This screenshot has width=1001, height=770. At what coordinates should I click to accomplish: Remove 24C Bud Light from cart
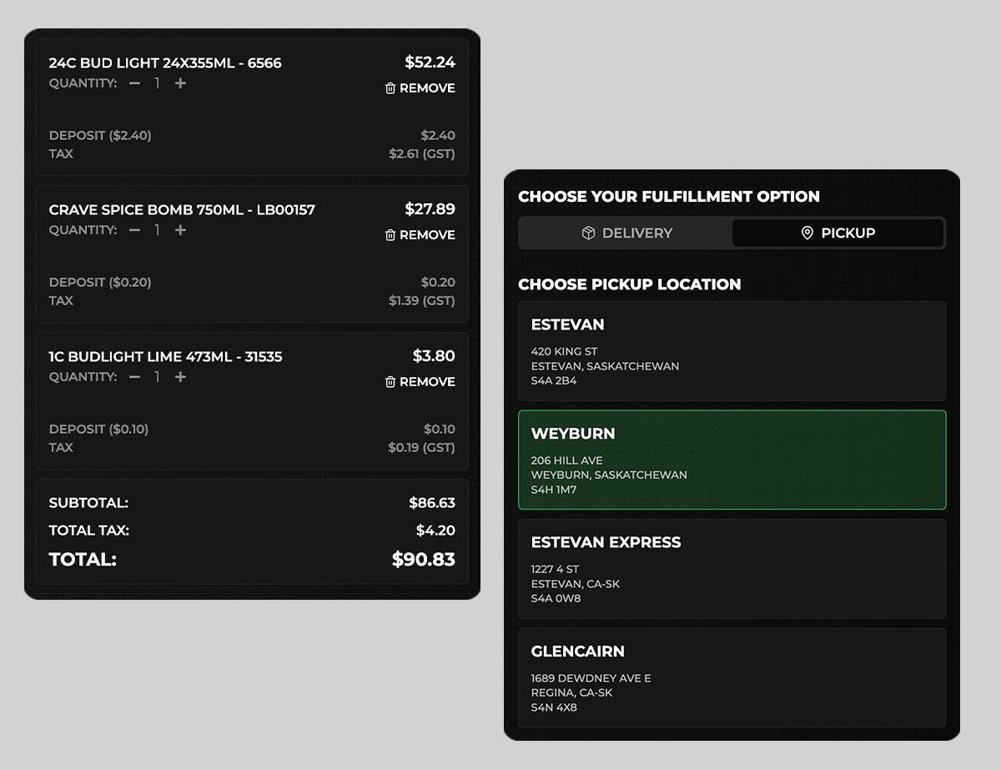420,88
